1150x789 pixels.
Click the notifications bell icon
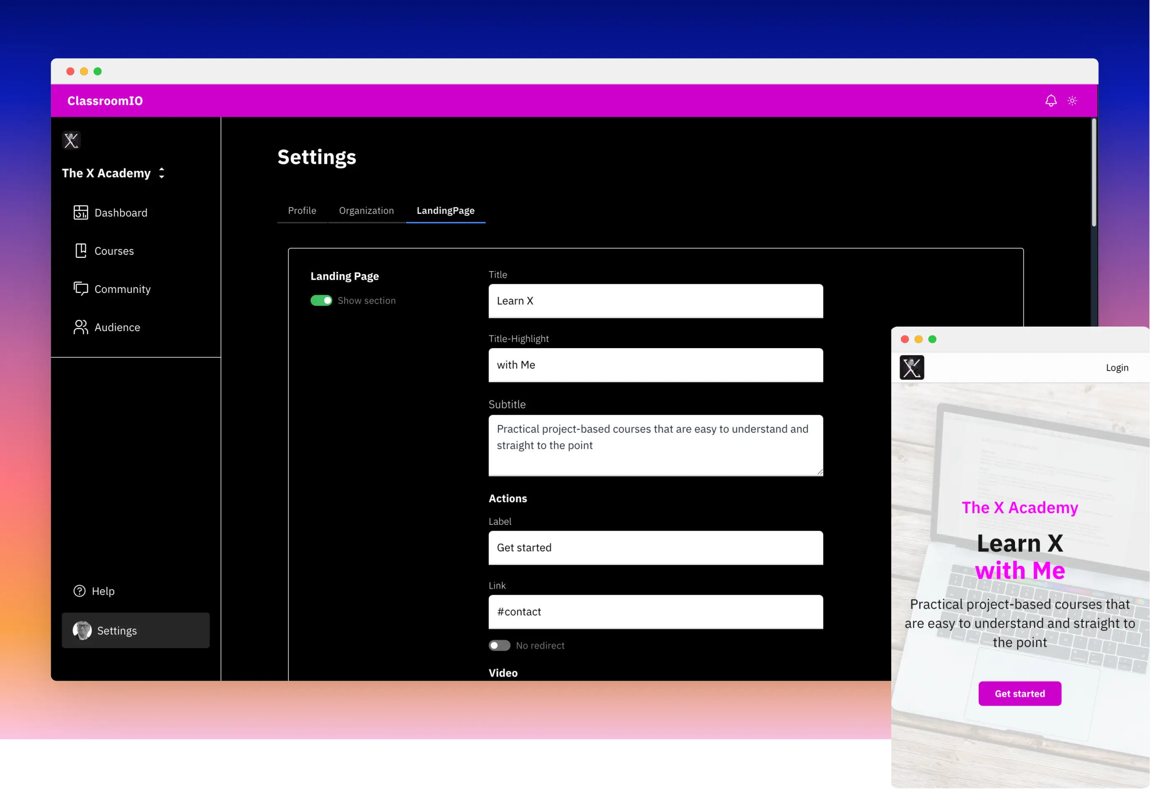point(1051,101)
